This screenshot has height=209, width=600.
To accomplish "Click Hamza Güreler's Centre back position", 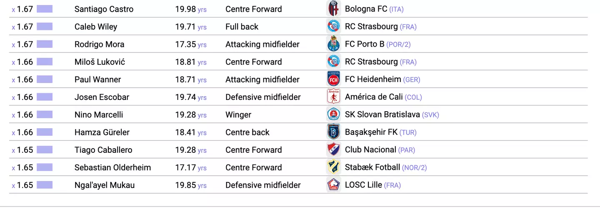I will pyautogui.click(x=247, y=132).
